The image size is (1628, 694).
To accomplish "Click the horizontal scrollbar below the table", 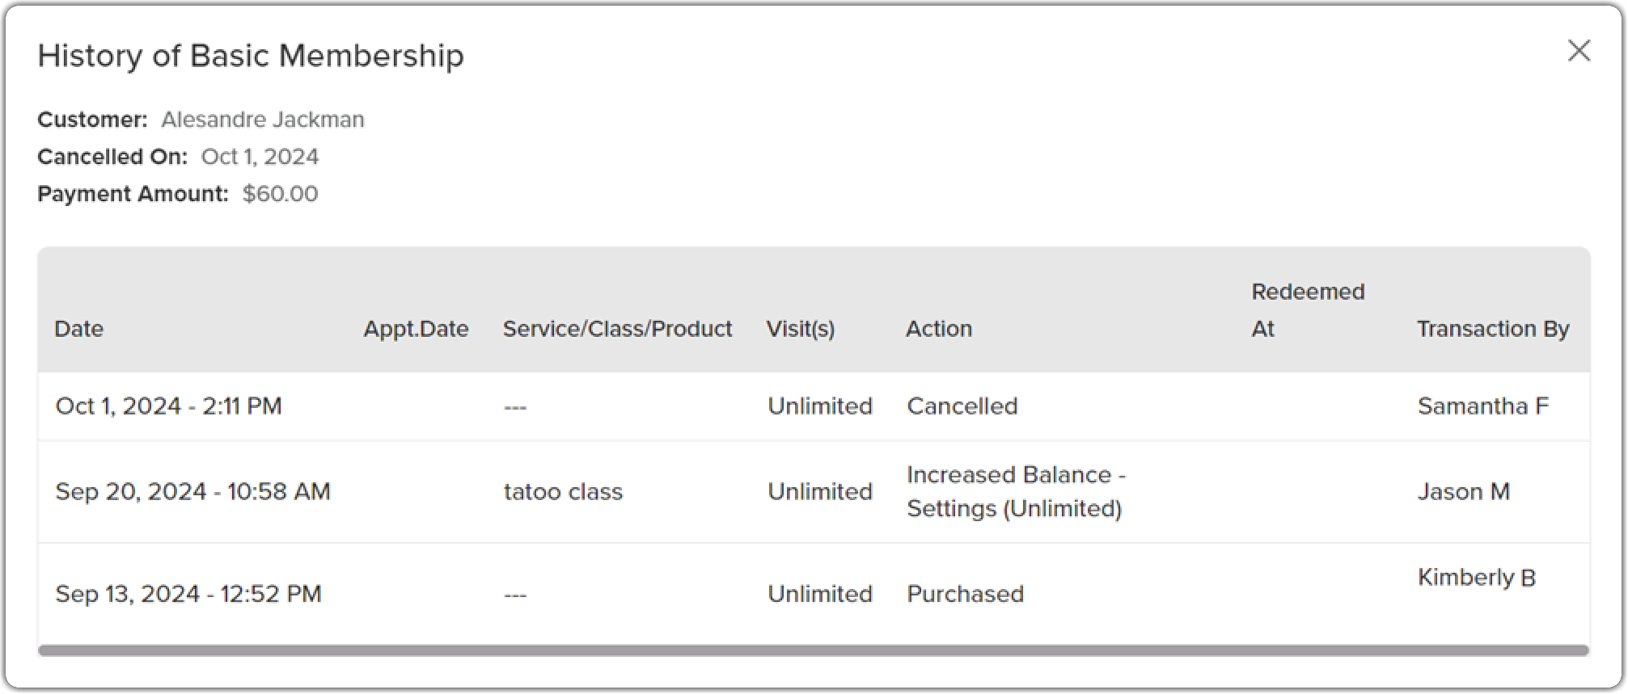I will [x=814, y=650].
